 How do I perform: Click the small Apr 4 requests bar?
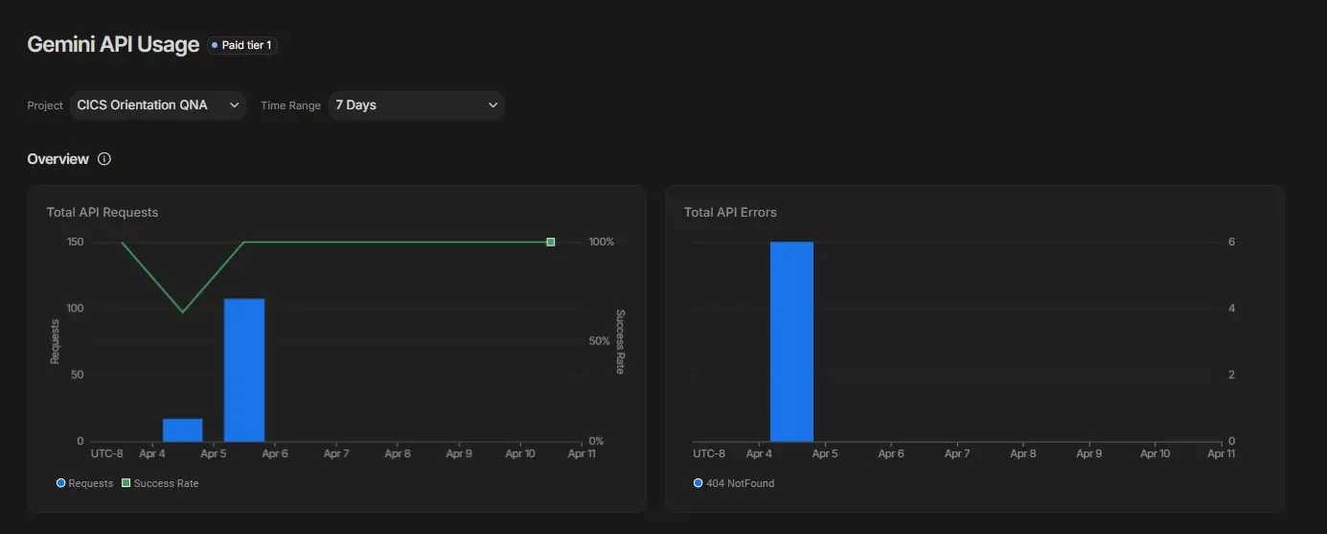click(x=182, y=430)
